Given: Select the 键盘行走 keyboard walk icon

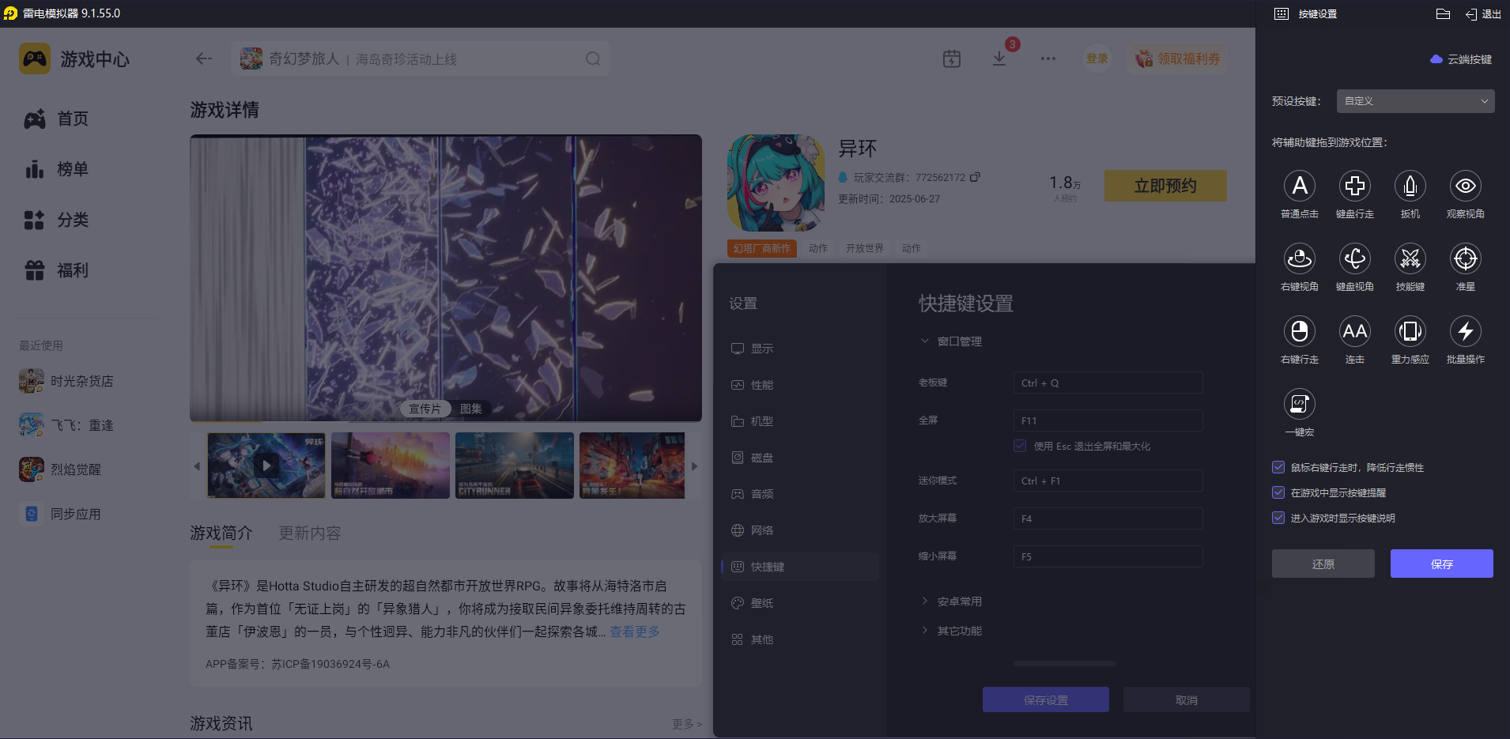Looking at the screenshot, I should pos(1354,186).
